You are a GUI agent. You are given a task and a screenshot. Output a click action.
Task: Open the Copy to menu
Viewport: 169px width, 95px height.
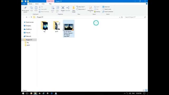pyautogui.click(x=57, y=9)
